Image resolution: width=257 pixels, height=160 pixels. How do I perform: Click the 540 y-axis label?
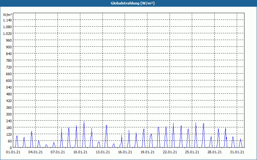9,87
